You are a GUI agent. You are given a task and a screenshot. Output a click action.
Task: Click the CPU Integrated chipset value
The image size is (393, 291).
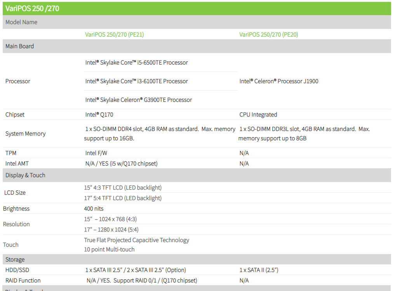point(258,115)
